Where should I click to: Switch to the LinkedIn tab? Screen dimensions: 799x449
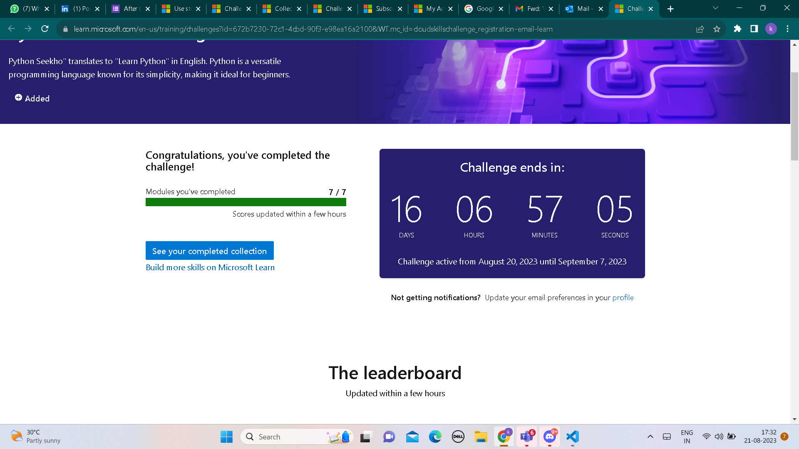[79, 9]
